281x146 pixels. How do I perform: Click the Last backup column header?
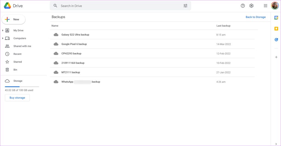(223, 26)
